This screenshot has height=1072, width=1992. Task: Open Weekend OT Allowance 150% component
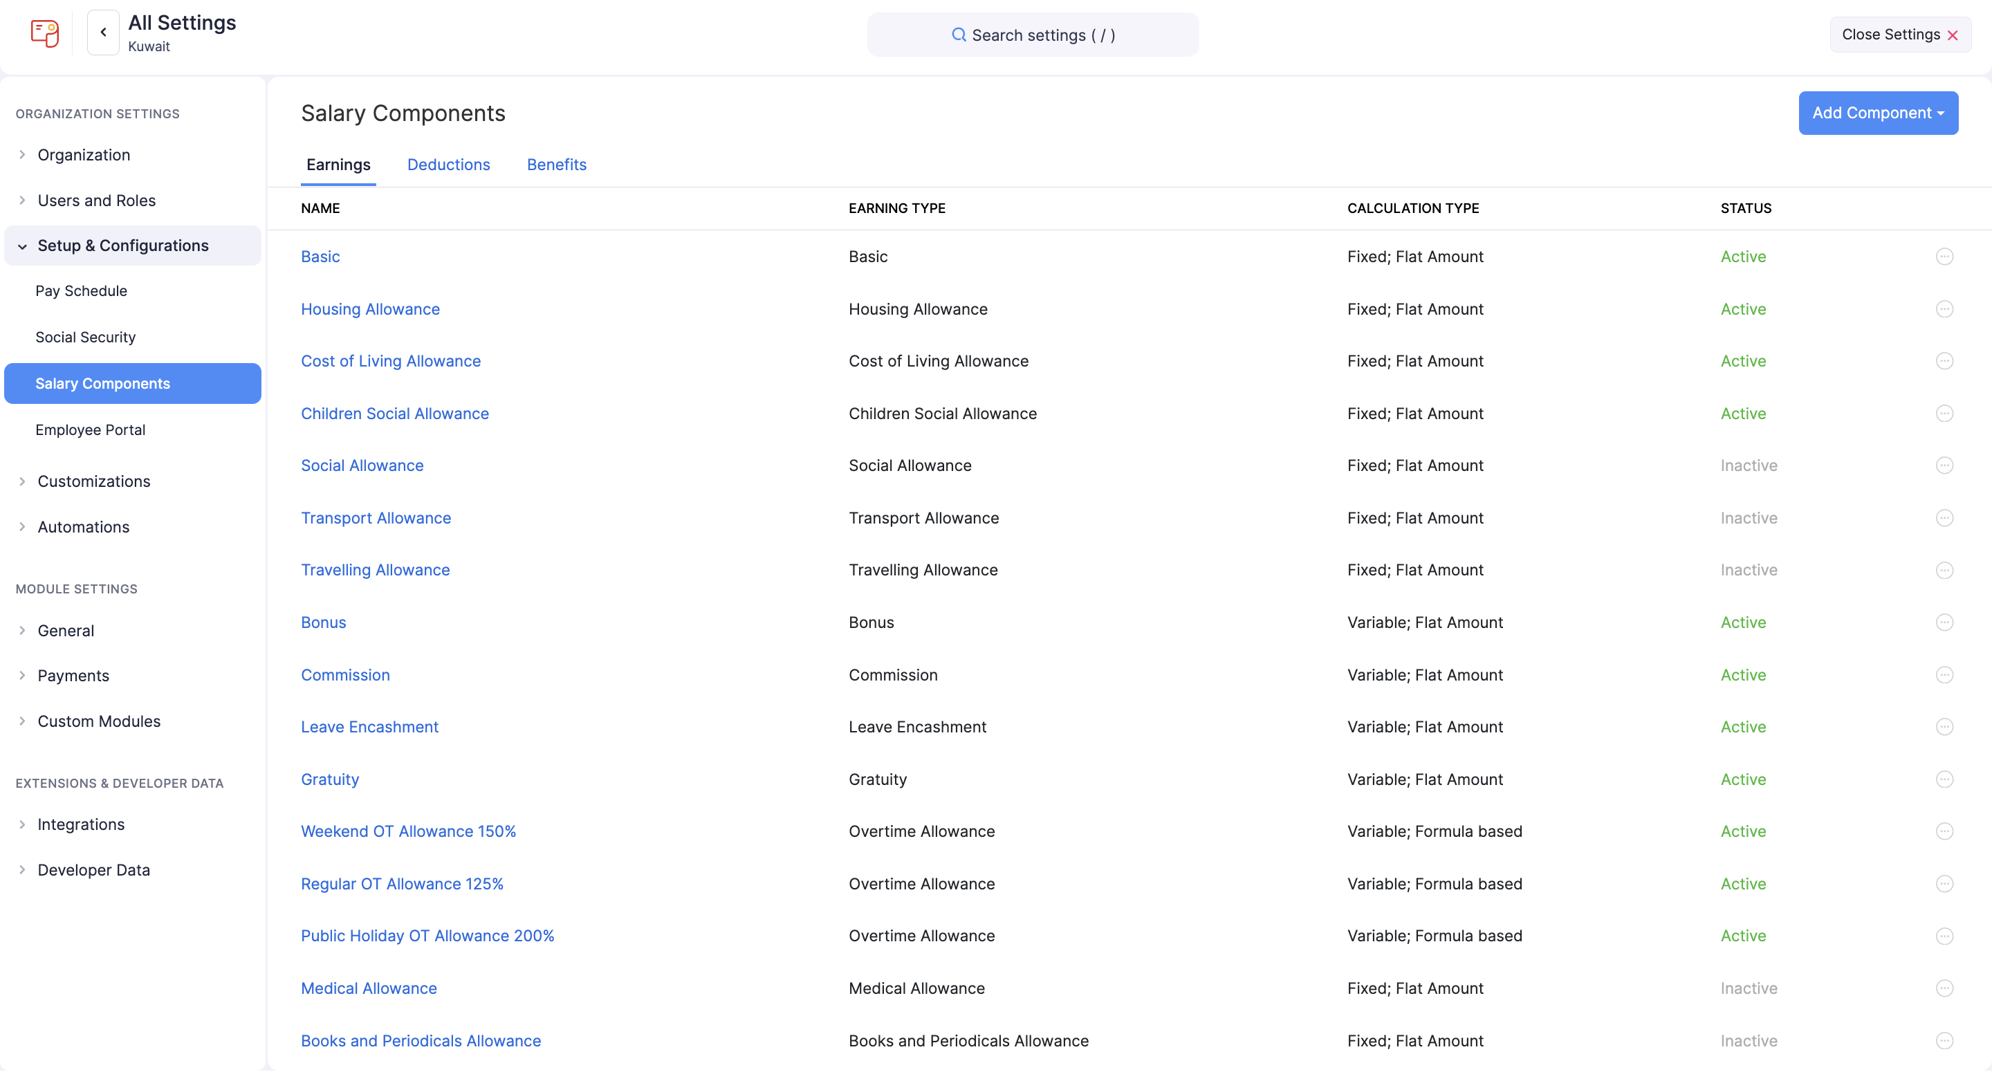coord(407,831)
